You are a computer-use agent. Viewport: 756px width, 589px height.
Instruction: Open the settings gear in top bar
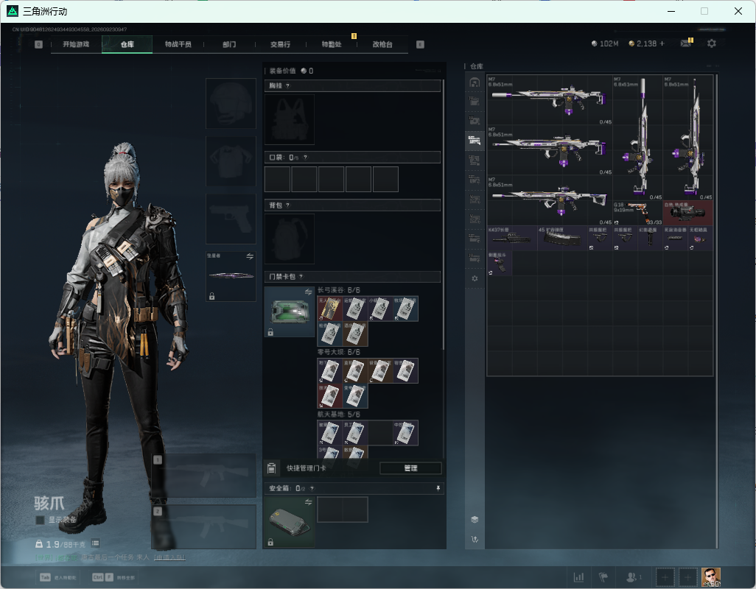pyautogui.click(x=711, y=44)
